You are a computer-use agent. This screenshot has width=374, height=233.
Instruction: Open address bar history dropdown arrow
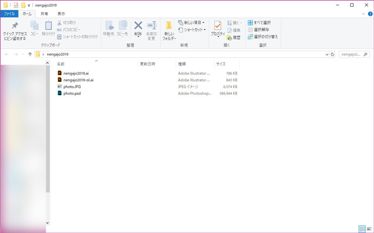coord(327,54)
